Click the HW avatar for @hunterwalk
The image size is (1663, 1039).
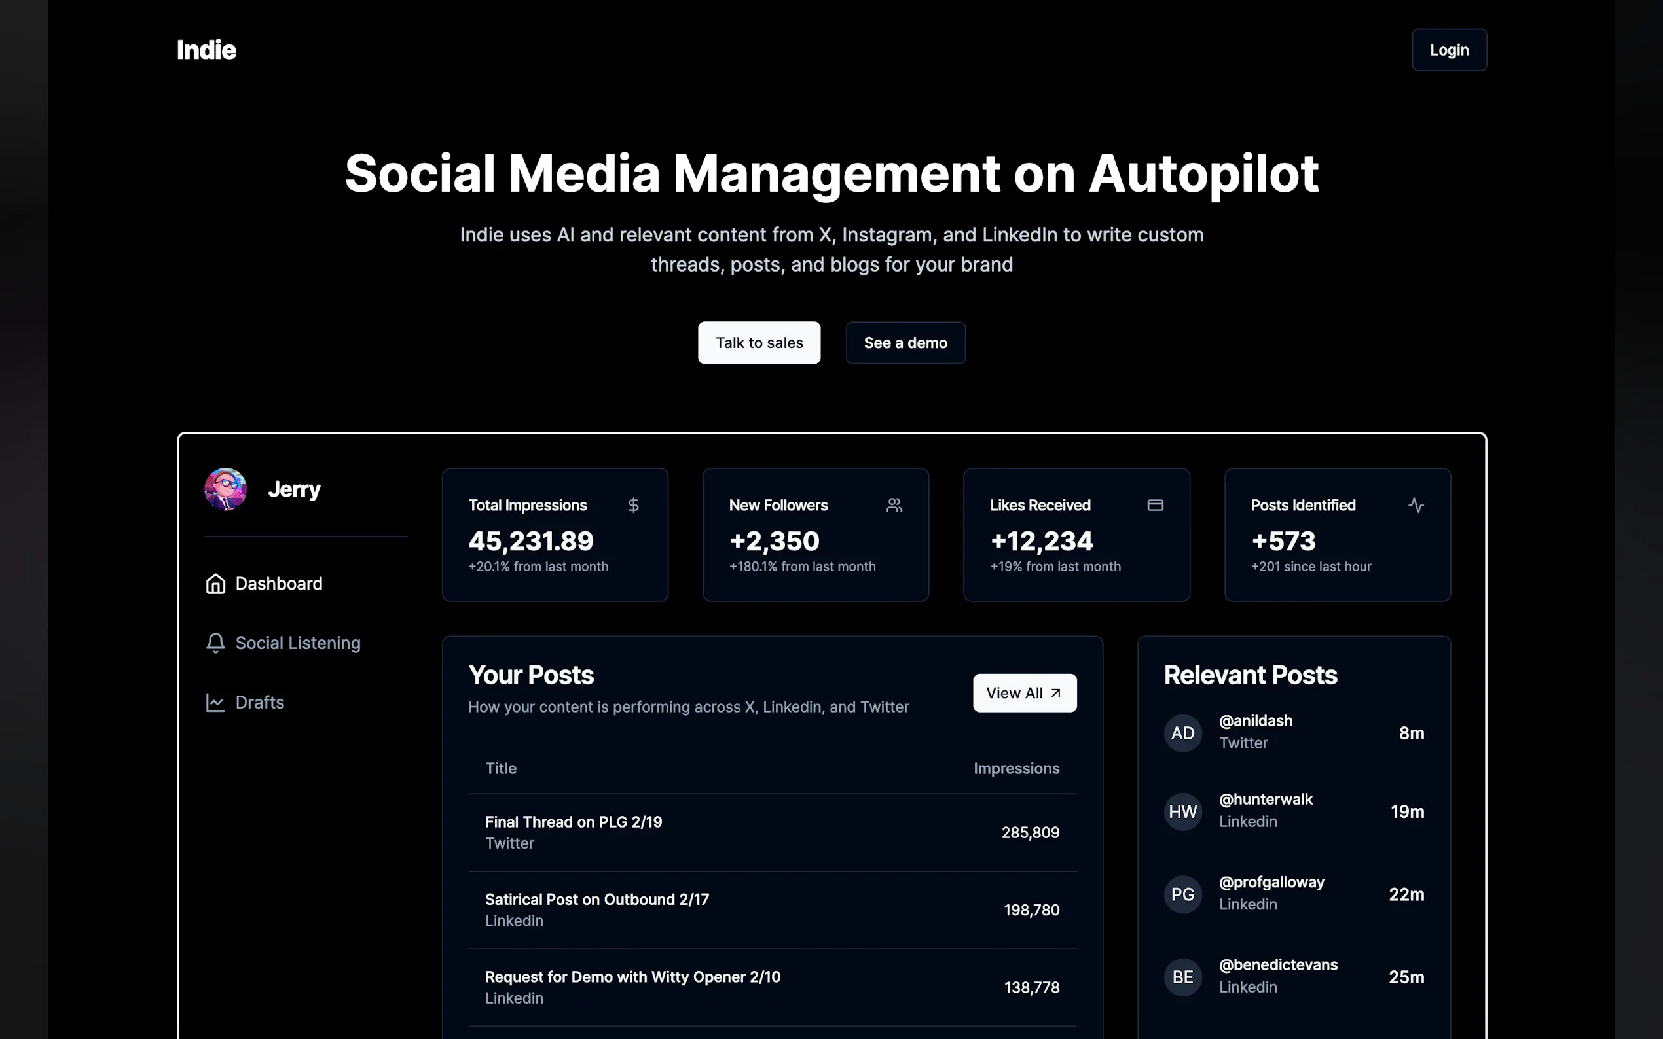point(1182,811)
